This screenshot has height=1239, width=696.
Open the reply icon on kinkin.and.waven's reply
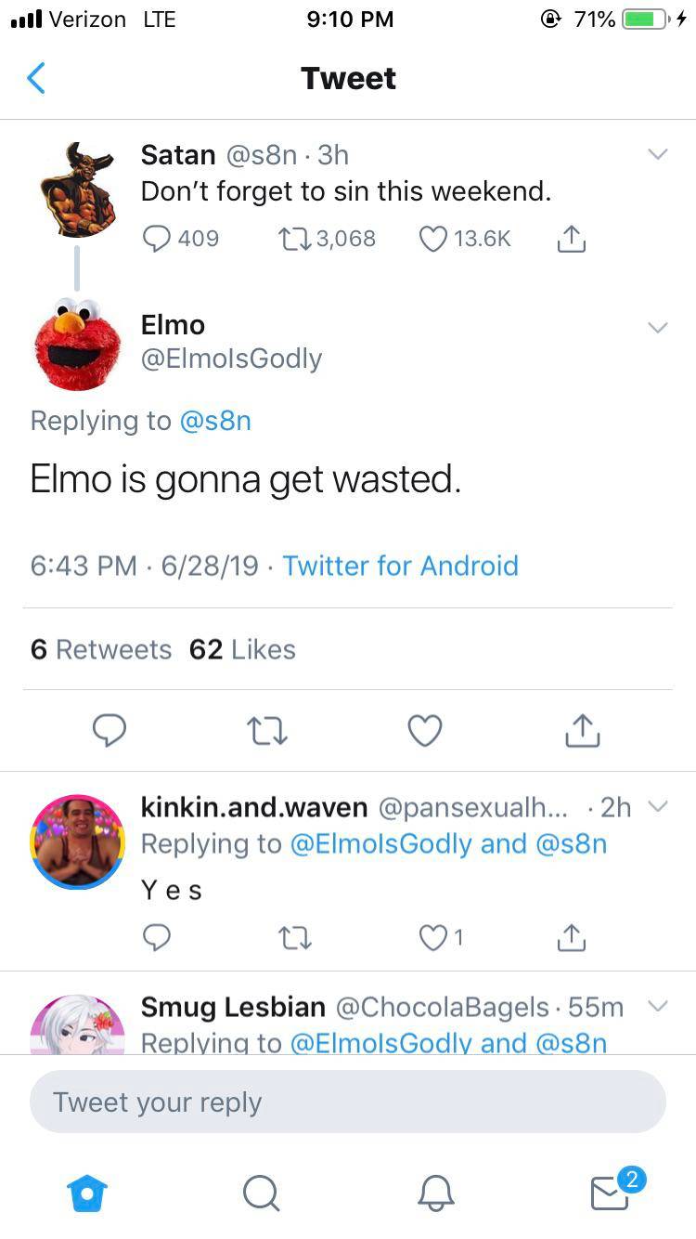[x=157, y=938]
